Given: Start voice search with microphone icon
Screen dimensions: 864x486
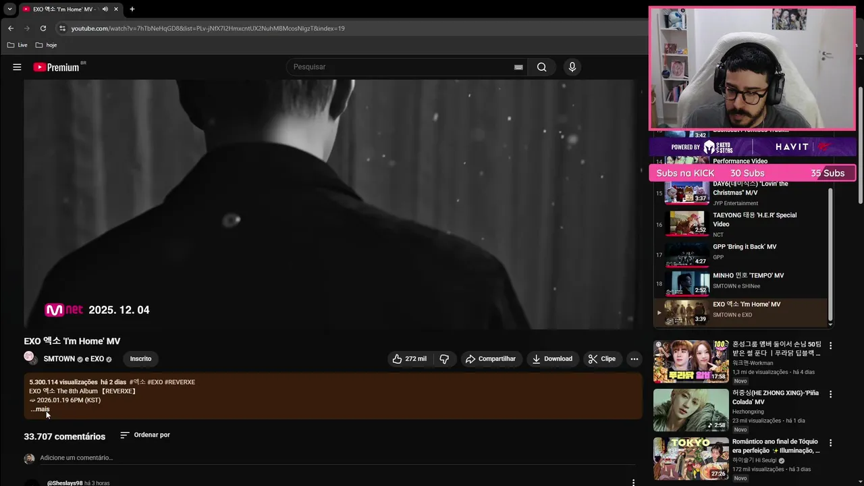Looking at the screenshot, I should tap(572, 67).
